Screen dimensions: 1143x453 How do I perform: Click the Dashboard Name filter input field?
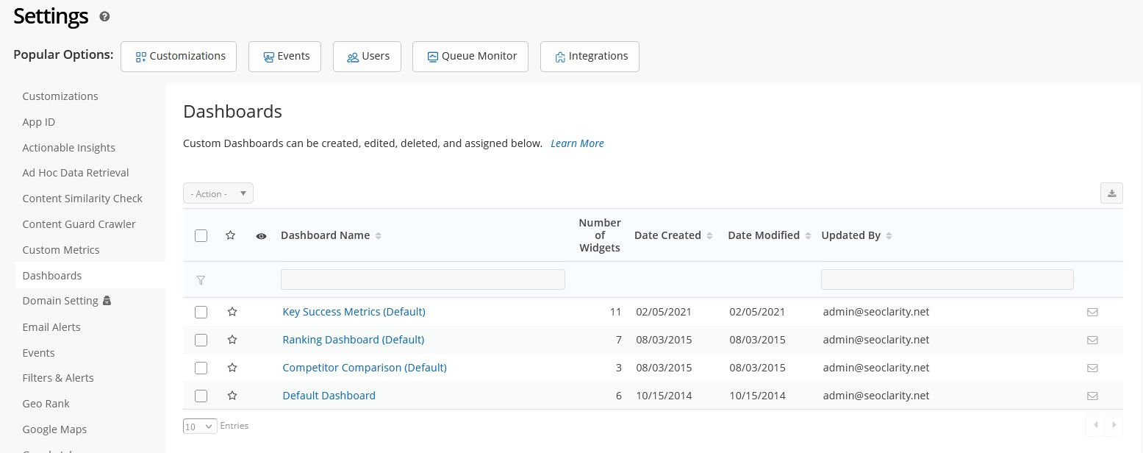pyautogui.click(x=423, y=279)
